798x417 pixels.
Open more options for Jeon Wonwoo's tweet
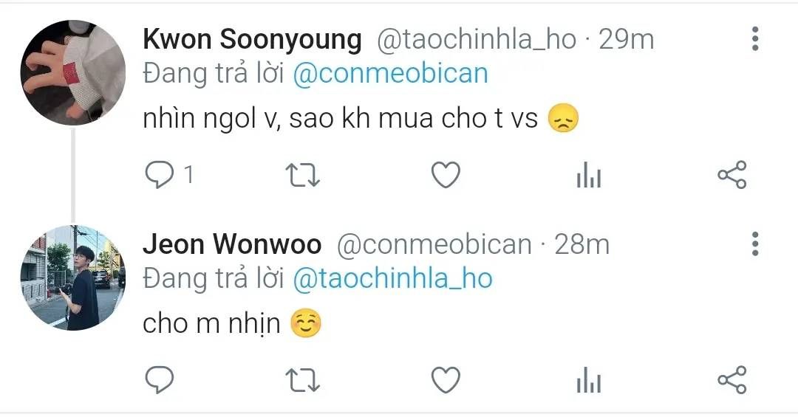click(754, 243)
